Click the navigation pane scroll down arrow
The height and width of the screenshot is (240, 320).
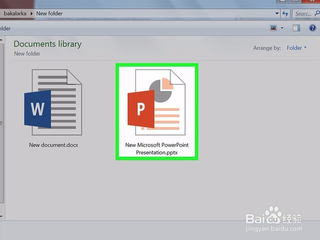click(1, 216)
